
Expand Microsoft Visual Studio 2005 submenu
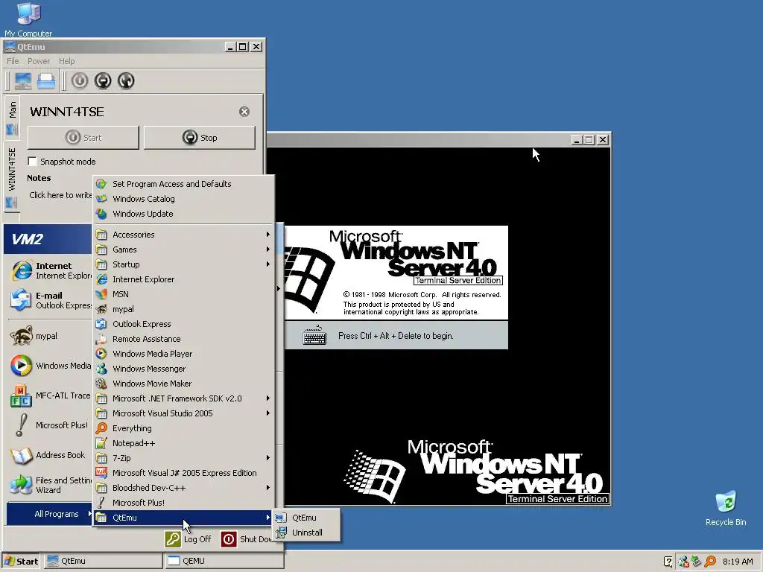184,413
